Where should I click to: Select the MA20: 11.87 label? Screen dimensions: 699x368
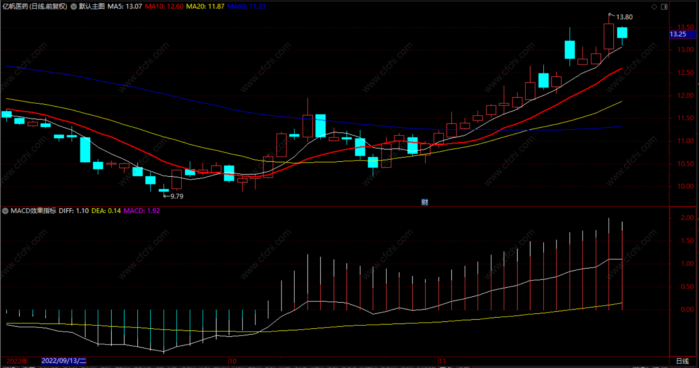pos(205,6)
